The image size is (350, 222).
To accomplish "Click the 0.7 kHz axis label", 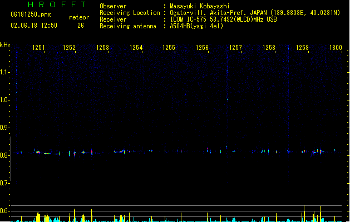I will [x=4, y=183].
